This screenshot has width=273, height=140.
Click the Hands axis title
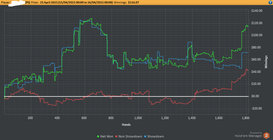126,124
